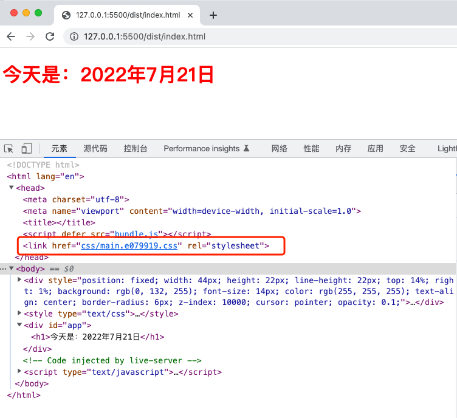Select the h1 今天是 element in DOM
The width and height of the screenshot is (457, 418).
[98, 337]
